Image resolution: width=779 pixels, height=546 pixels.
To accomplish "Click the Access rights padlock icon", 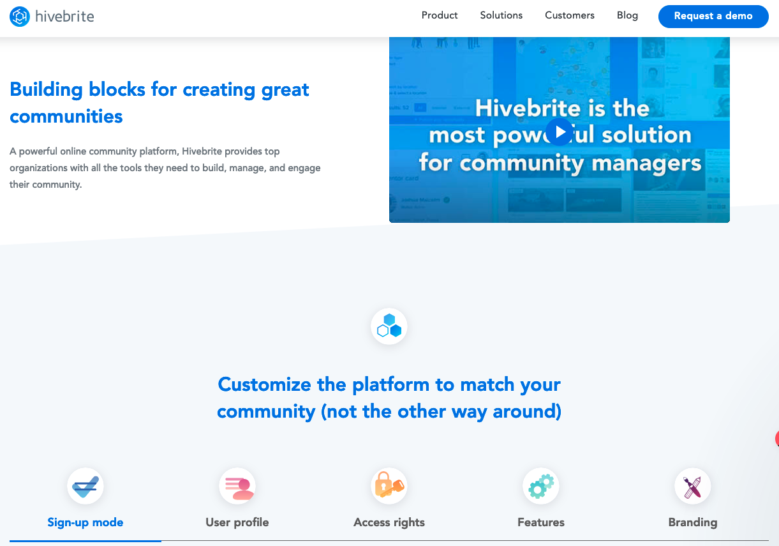I will 389,487.
